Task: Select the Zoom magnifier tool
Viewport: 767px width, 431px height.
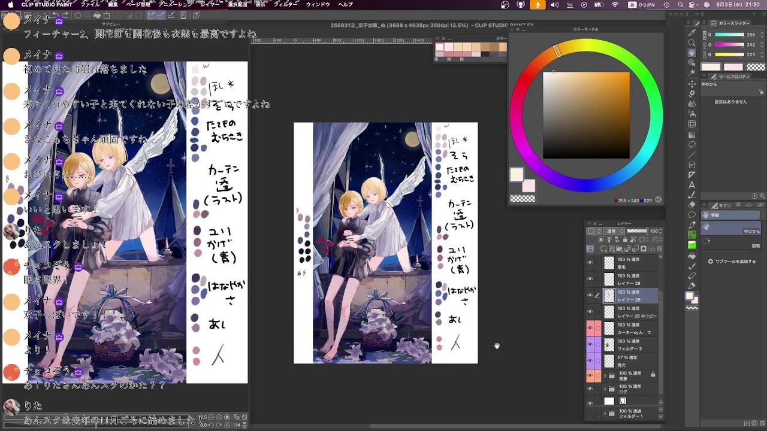Action: coord(692,43)
